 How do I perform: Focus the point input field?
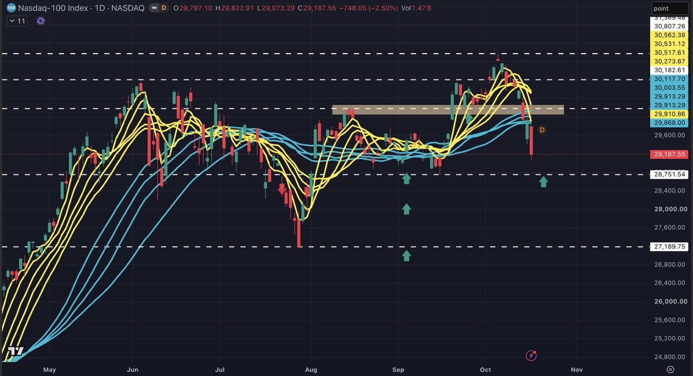click(670, 8)
